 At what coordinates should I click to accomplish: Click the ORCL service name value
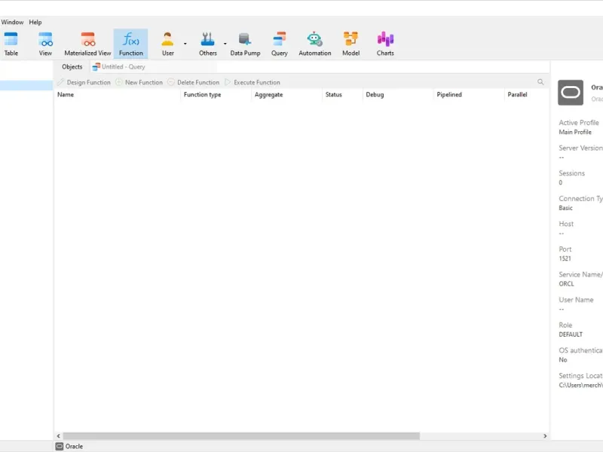click(x=566, y=284)
